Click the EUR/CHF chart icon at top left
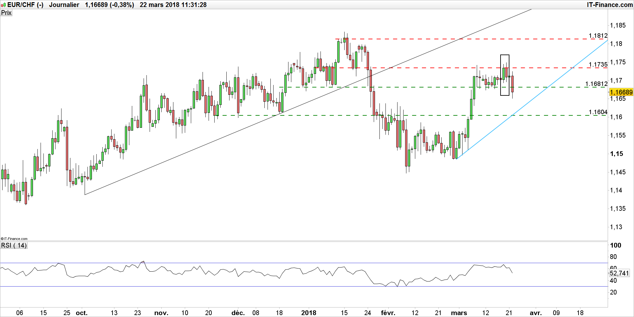This screenshot has height=317, width=634. [3, 5]
